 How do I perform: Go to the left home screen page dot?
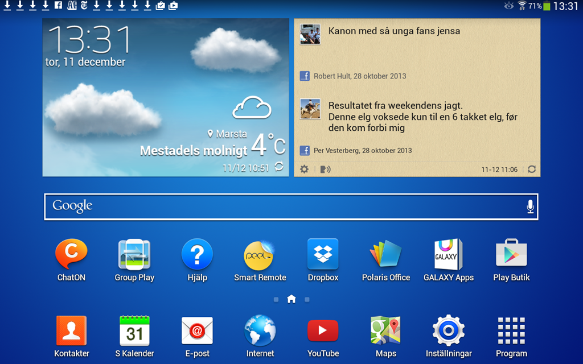[x=276, y=299]
